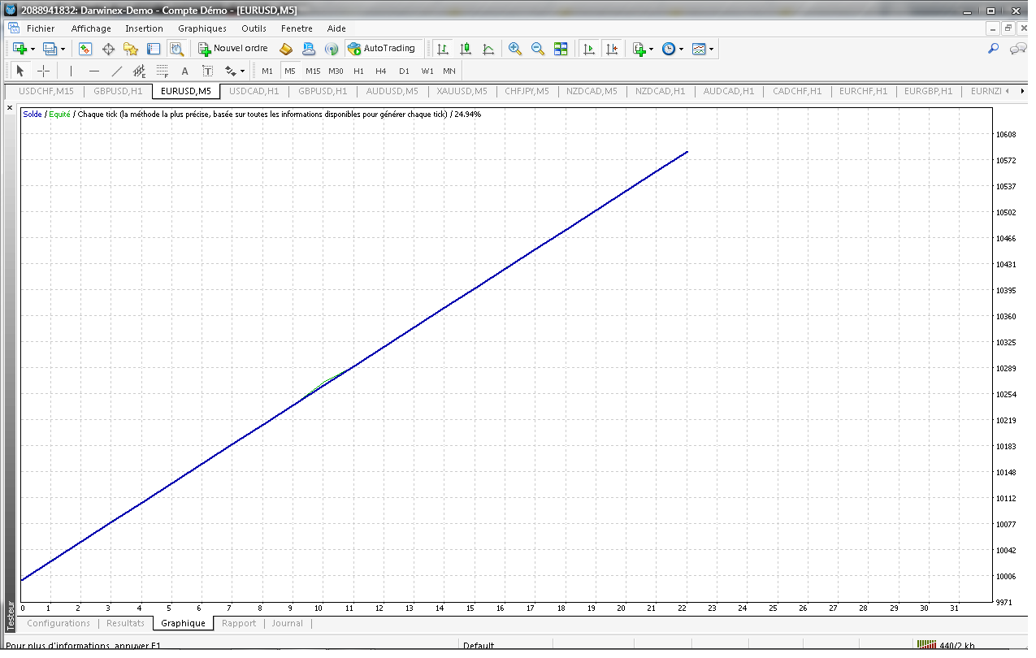Select the Crosshair cursor tool

(x=44, y=71)
